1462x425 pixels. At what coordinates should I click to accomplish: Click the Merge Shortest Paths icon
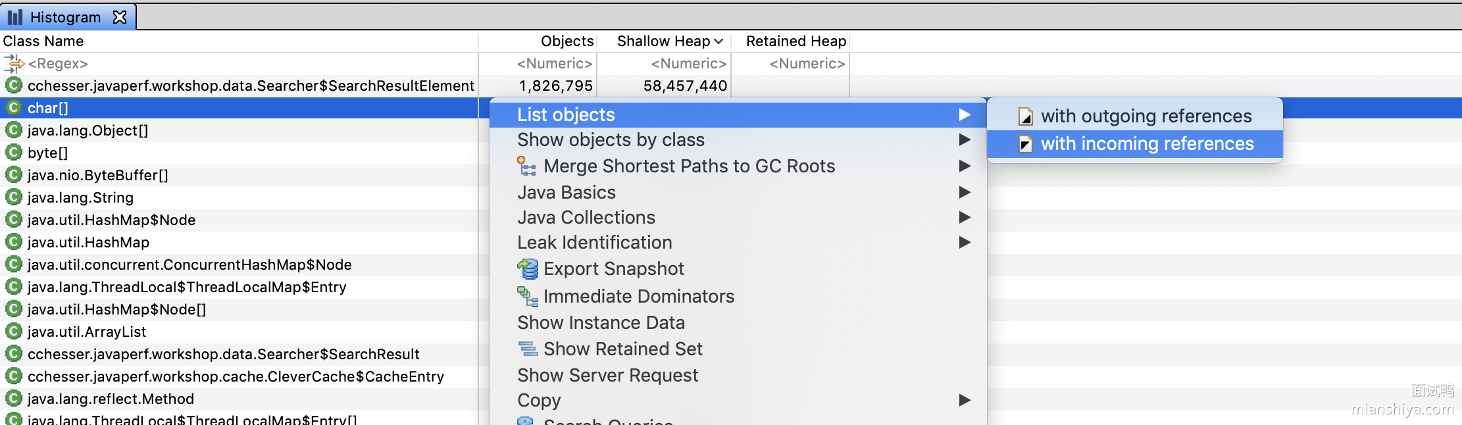coord(526,166)
